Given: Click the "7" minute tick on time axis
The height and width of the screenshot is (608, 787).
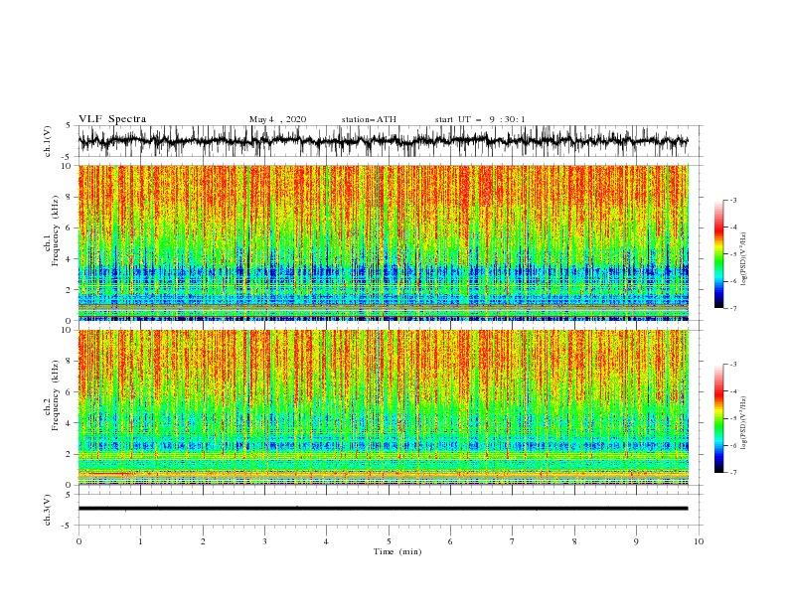Looking at the screenshot, I should pyautogui.click(x=513, y=541).
